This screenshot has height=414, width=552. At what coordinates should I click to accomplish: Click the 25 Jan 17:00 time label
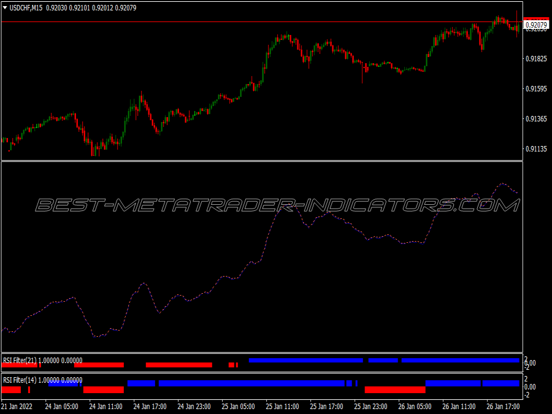(326, 406)
